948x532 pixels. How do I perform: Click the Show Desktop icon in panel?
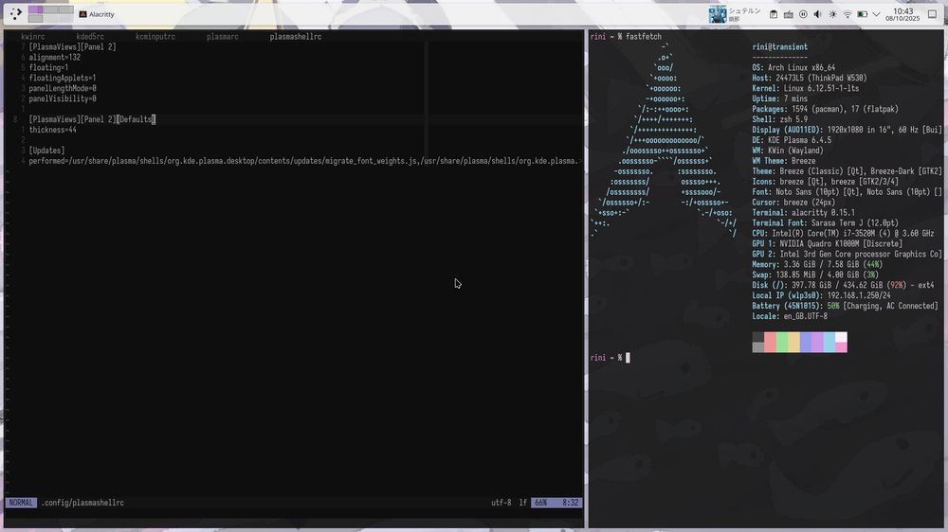point(932,14)
